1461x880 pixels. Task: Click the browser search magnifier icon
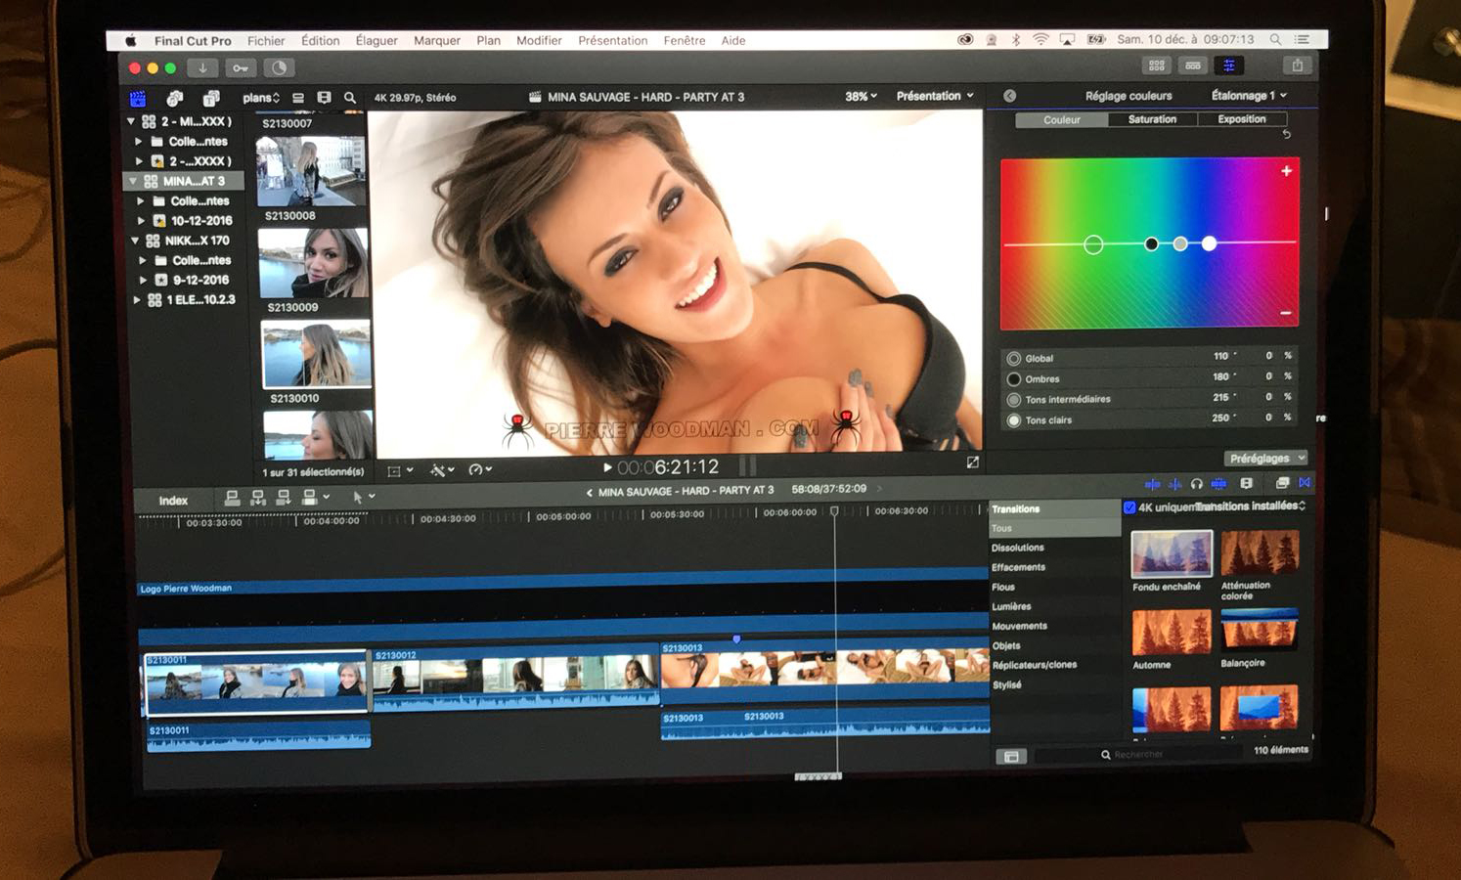point(350,98)
